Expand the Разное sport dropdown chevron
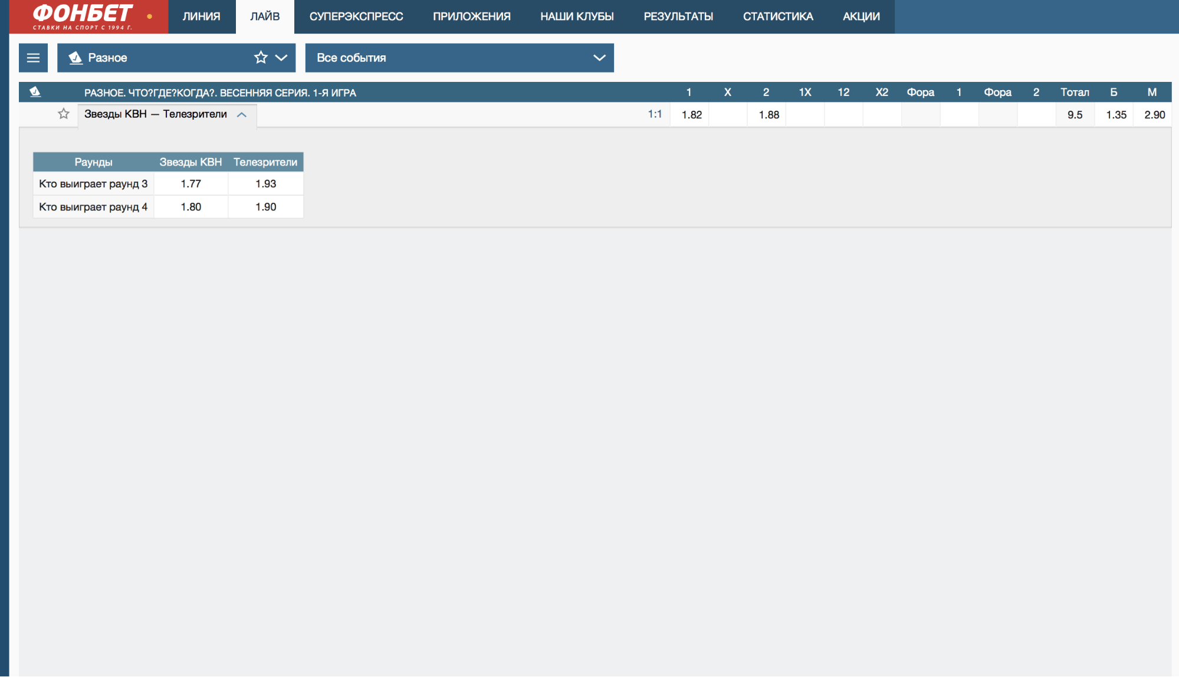 click(x=281, y=58)
